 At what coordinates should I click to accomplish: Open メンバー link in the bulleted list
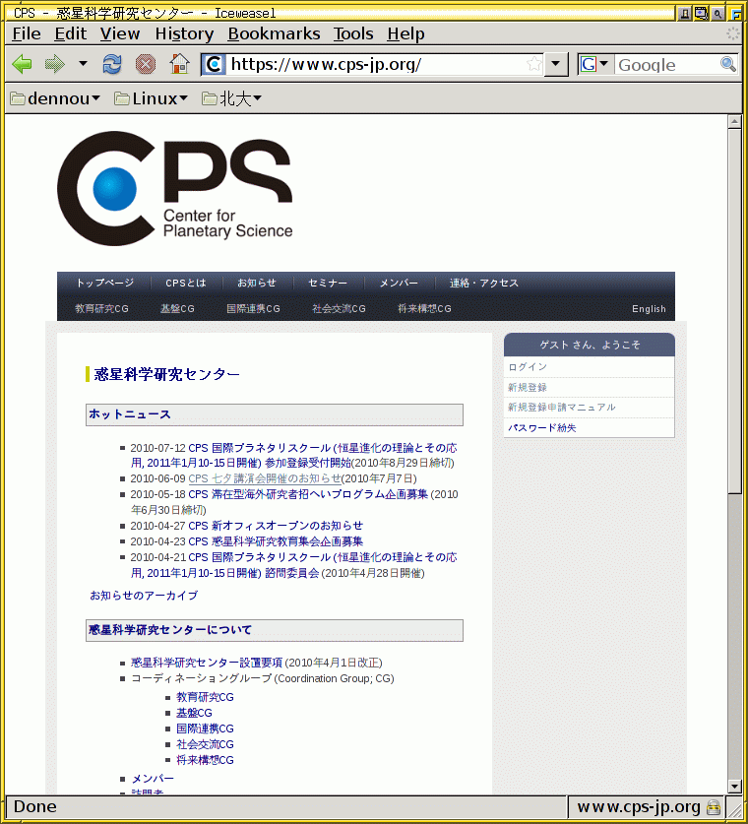[153, 779]
